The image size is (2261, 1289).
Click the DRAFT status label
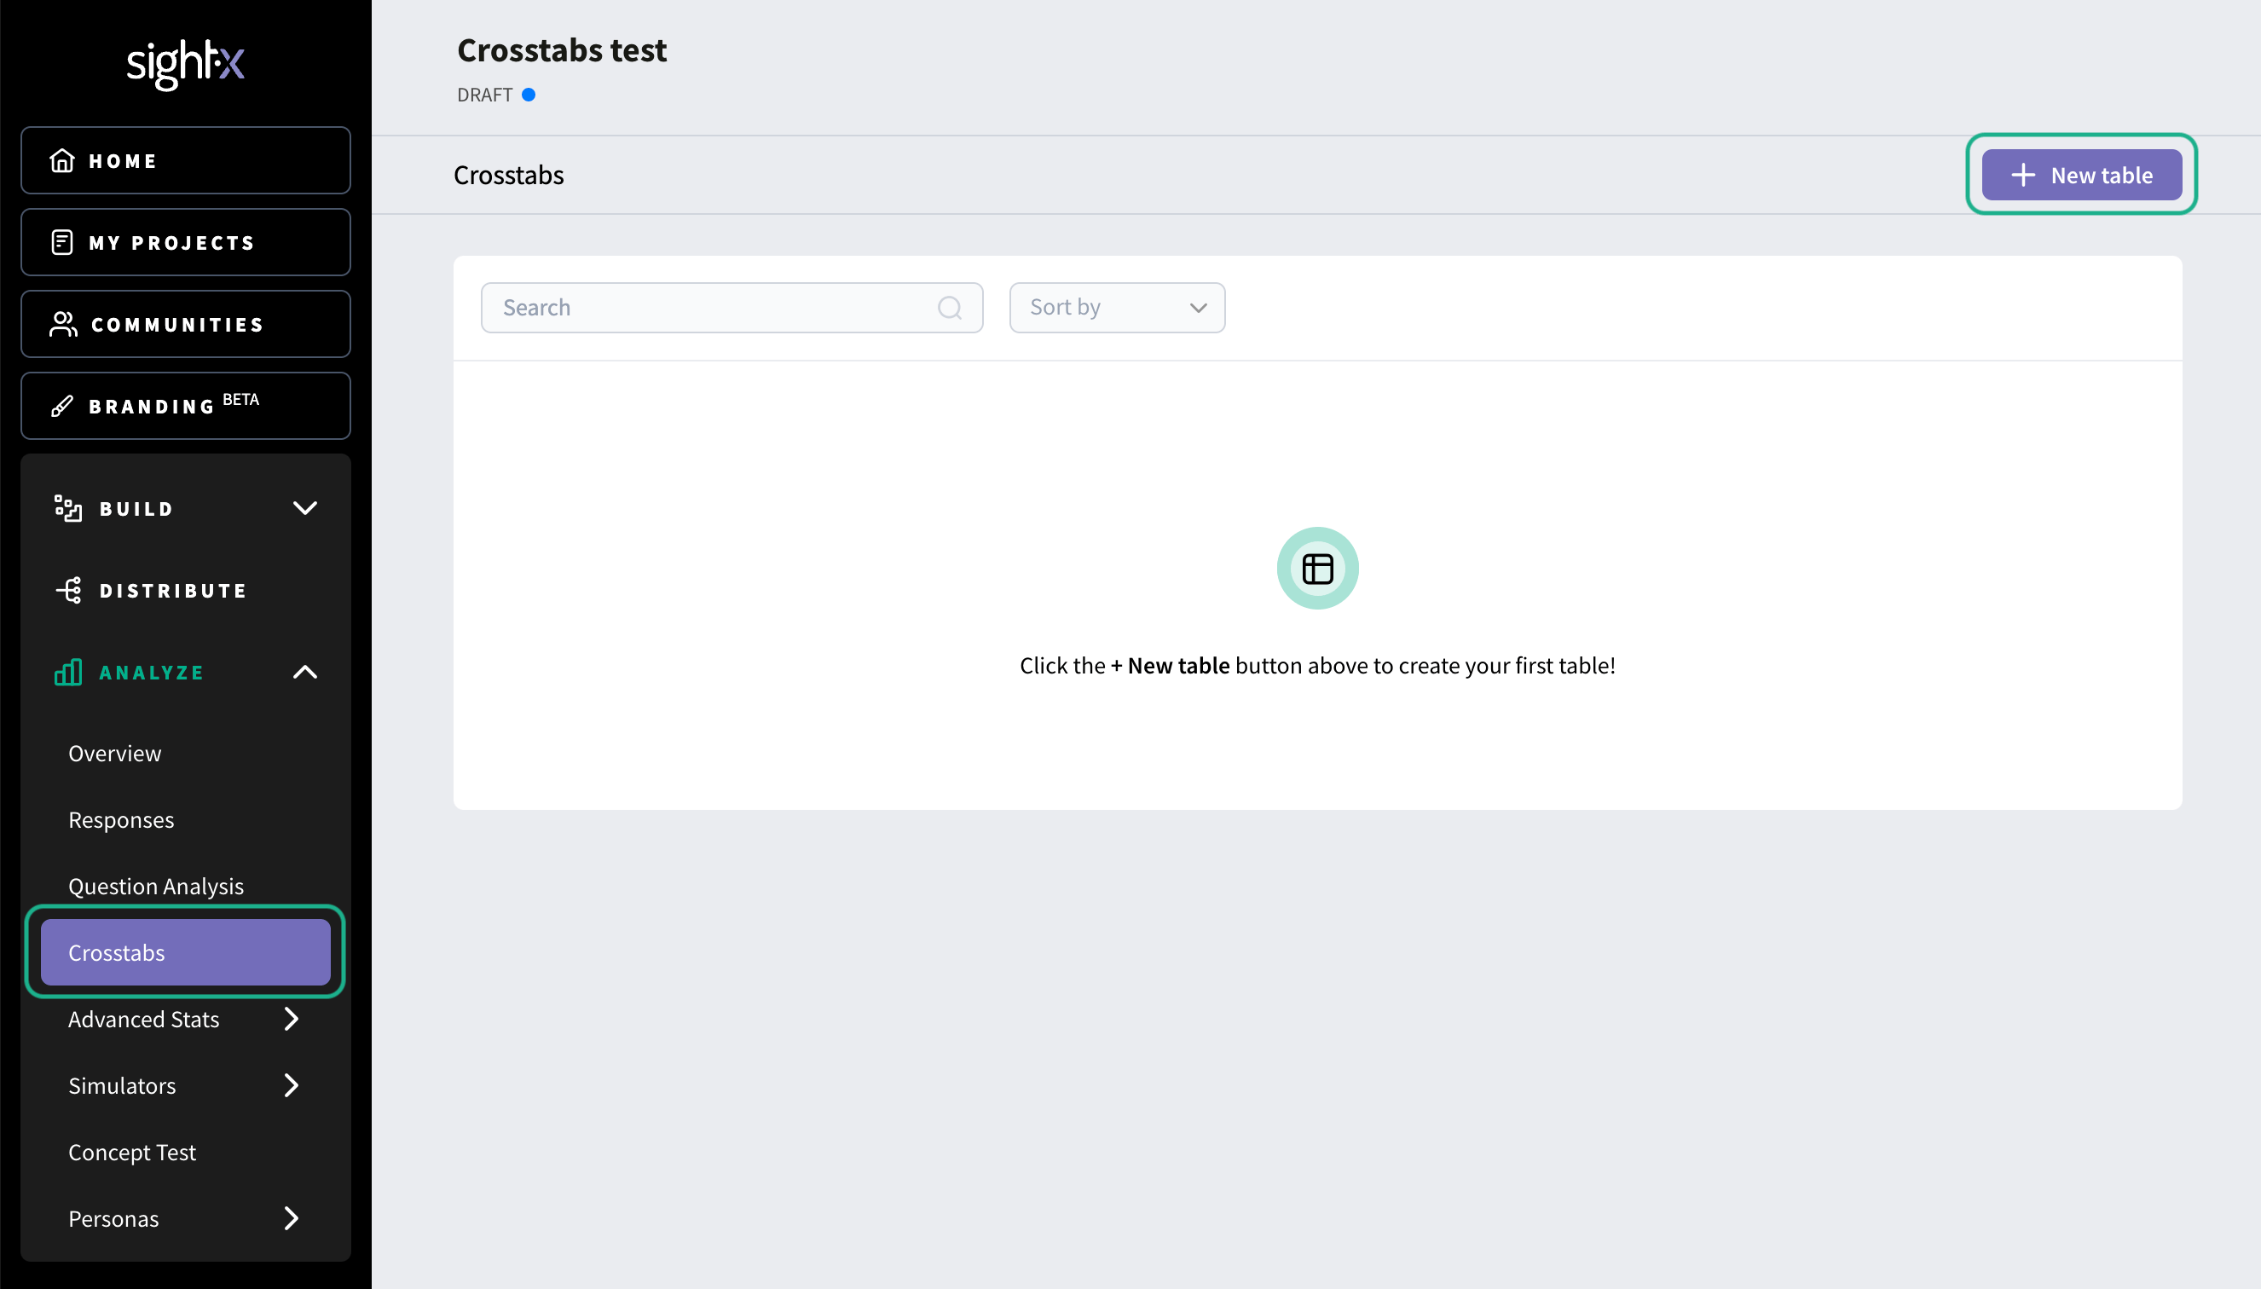(x=484, y=95)
